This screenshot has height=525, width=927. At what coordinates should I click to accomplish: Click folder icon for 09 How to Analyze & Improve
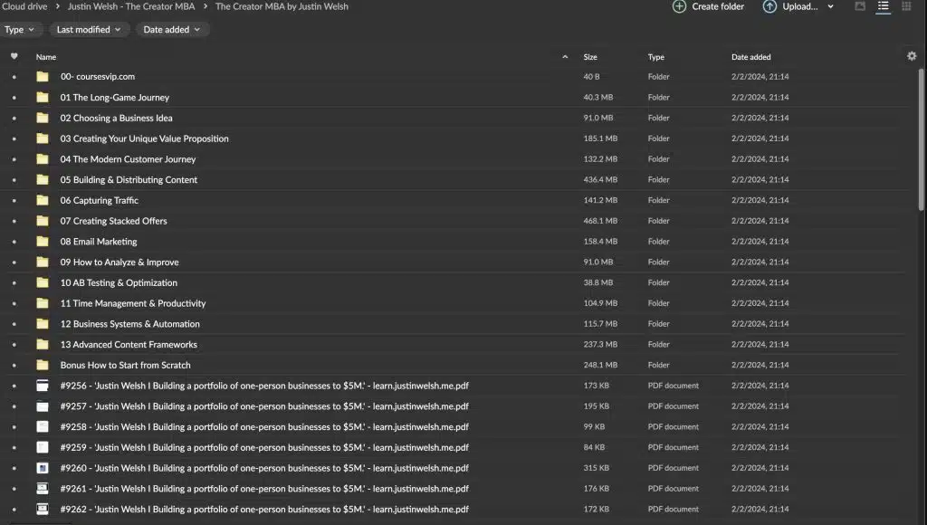(43, 262)
